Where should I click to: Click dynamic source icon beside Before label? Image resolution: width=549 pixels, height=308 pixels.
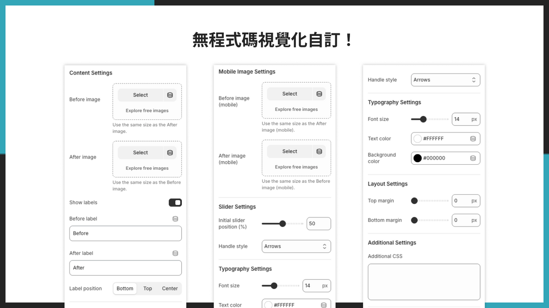(175, 219)
